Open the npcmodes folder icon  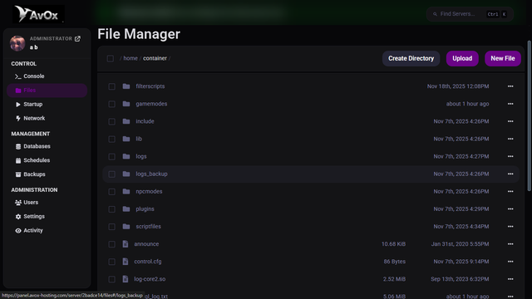pos(126,191)
